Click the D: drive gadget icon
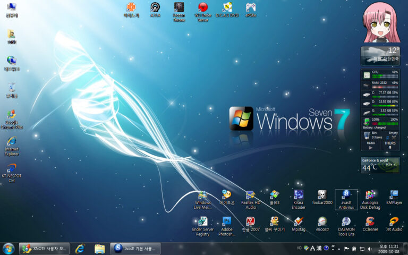 (x=367, y=104)
